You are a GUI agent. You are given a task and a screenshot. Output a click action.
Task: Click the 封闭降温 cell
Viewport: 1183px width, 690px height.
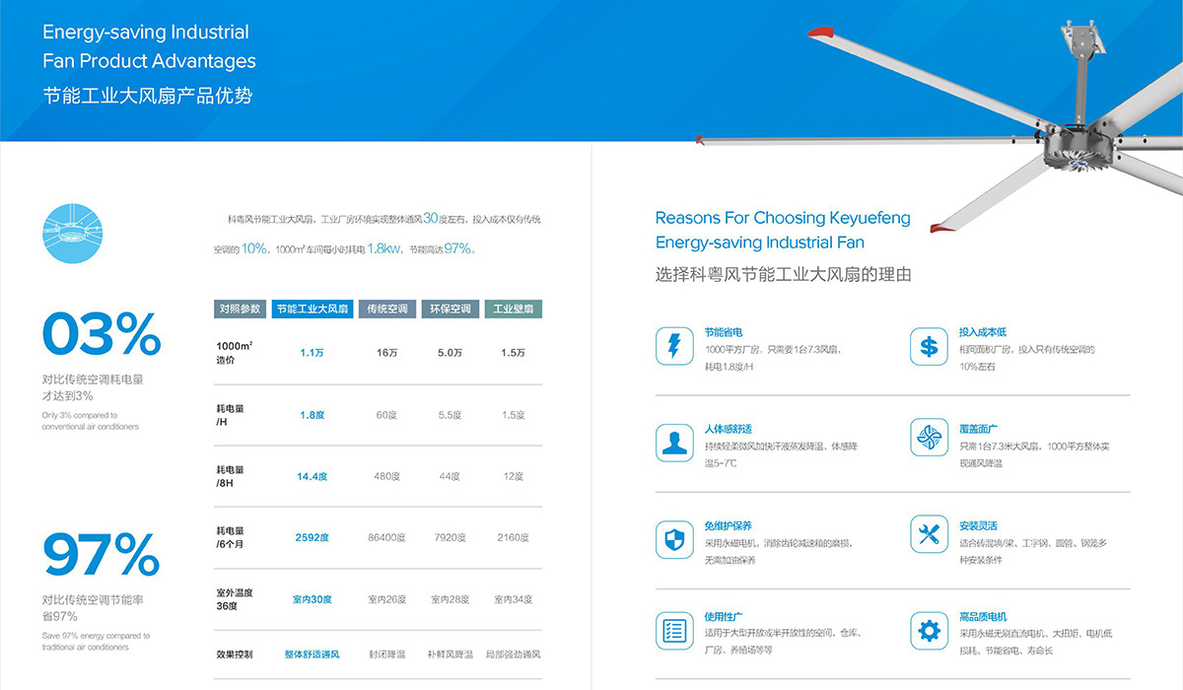click(x=387, y=655)
